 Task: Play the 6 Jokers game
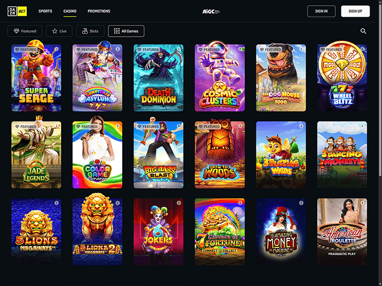(159, 232)
